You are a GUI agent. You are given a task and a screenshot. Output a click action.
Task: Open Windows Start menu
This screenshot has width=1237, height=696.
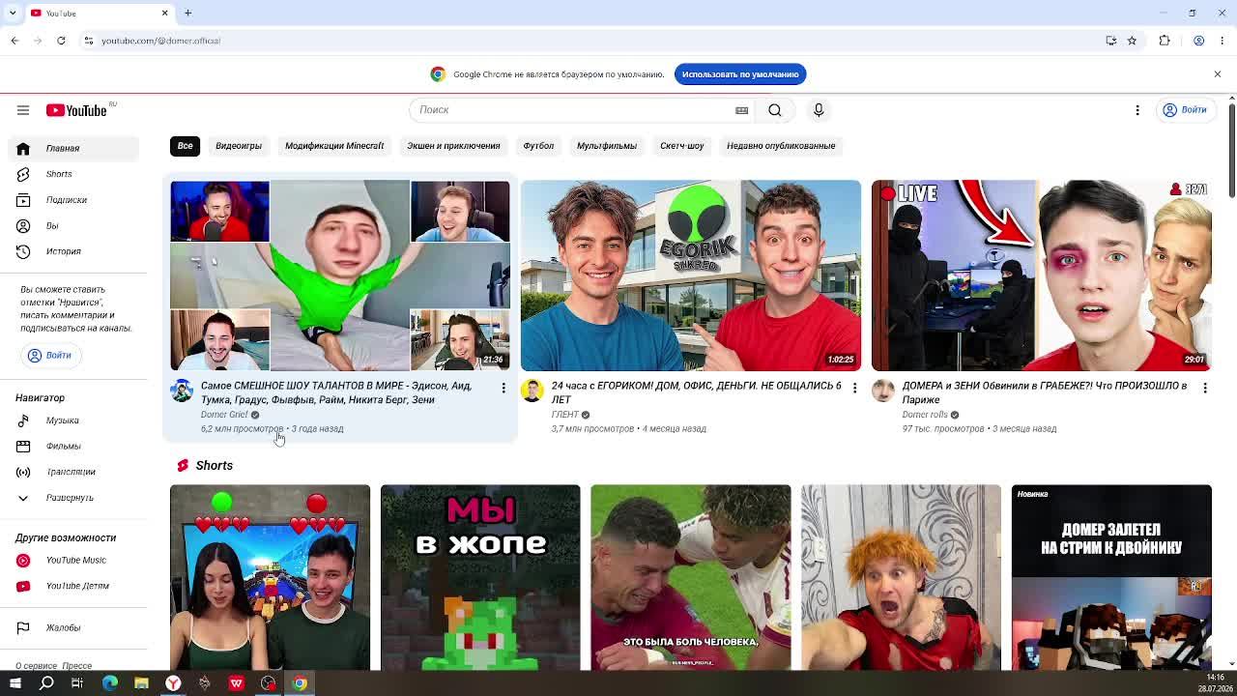click(x=15, y=683)
